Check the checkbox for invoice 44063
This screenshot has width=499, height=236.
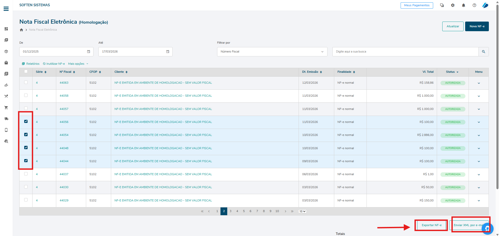(26, 82)
